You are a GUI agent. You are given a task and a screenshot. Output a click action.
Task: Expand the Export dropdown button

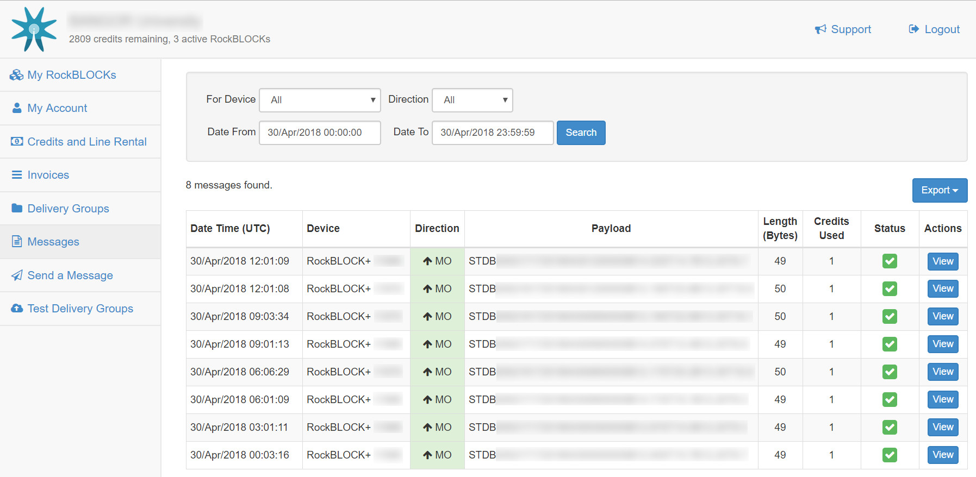click(x=940, y=190)
